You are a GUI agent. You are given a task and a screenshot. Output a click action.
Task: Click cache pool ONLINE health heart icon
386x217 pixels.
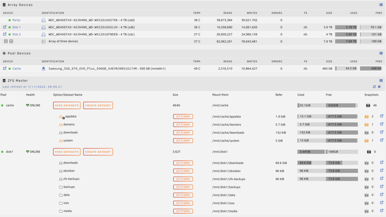pyautogui.click(x=27, y=105)
